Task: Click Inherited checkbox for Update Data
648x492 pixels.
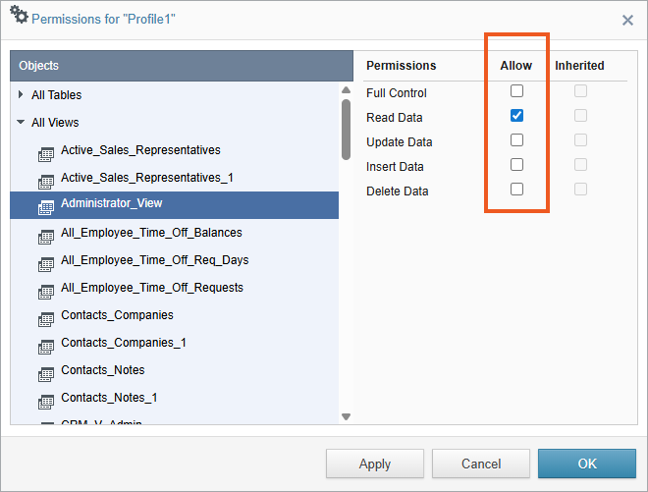Action: point(580,140)
